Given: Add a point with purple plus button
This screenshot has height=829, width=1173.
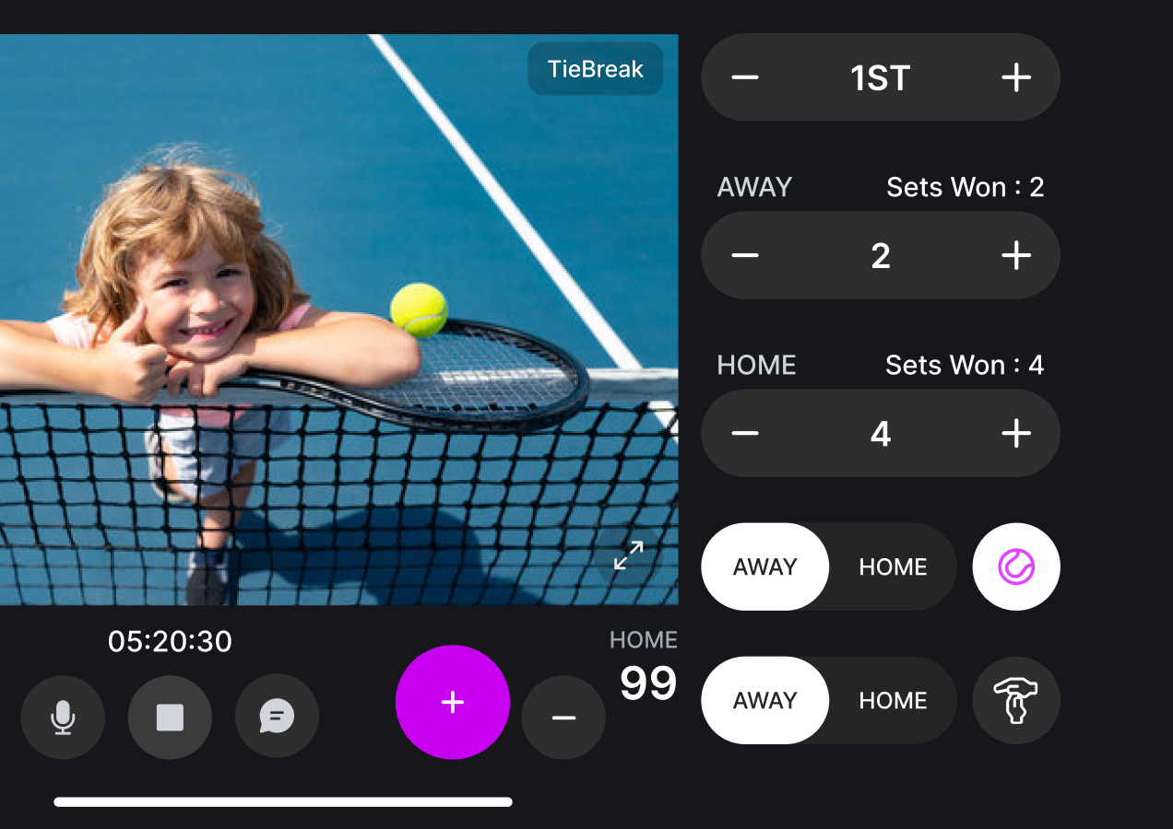Looking at the screenshot, I should 453,702.
